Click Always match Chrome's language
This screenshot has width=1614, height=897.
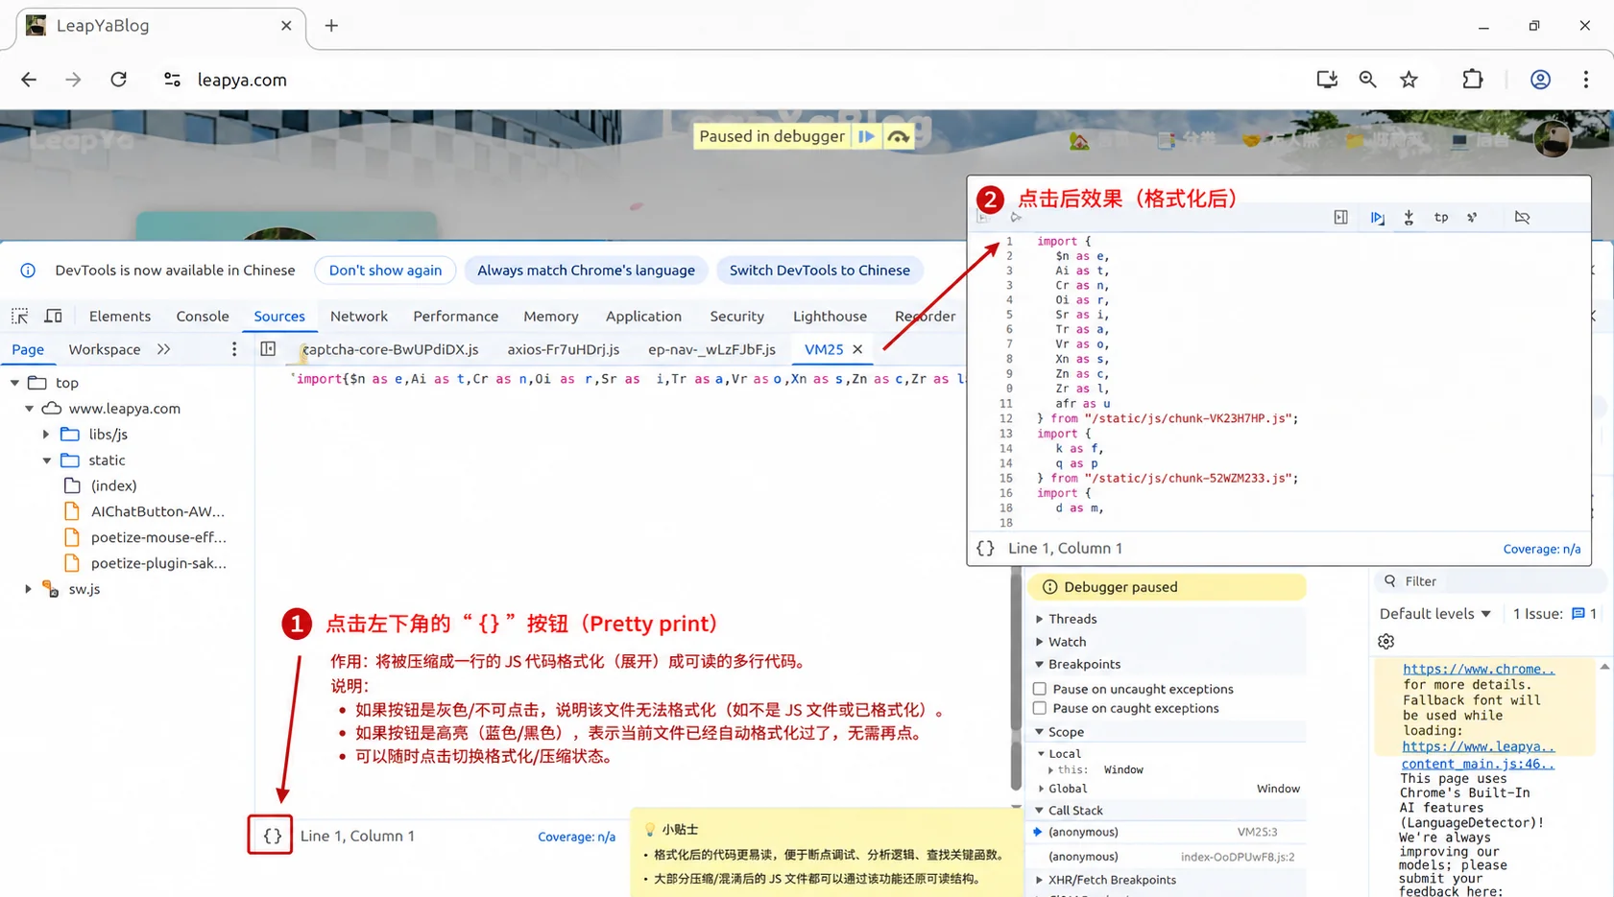pyautogui.click(x=587, y=271)
